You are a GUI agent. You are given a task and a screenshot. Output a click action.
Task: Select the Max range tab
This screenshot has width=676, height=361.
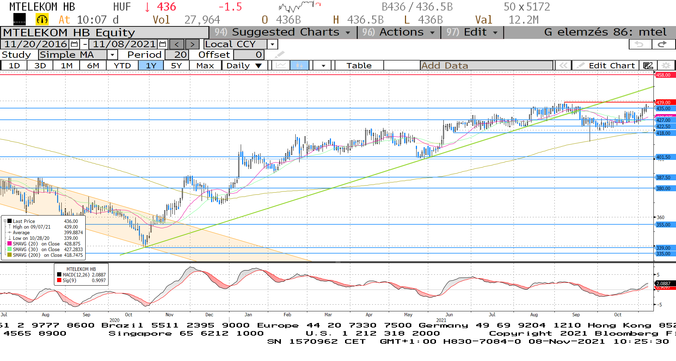[x=205, y=66]
